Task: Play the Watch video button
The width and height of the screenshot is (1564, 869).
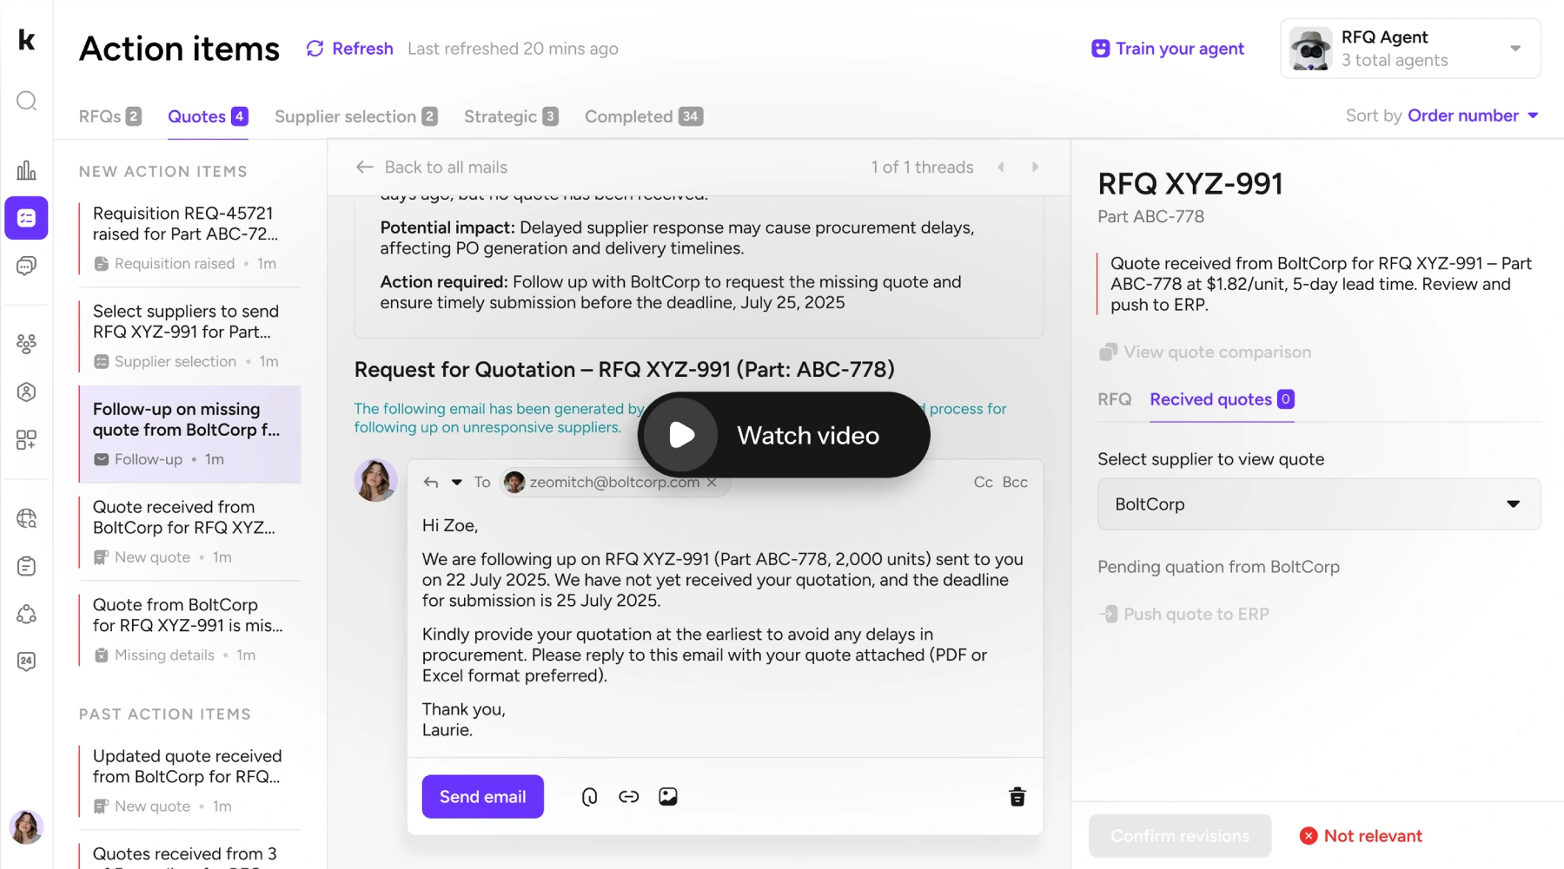Action: pos(683,435)
